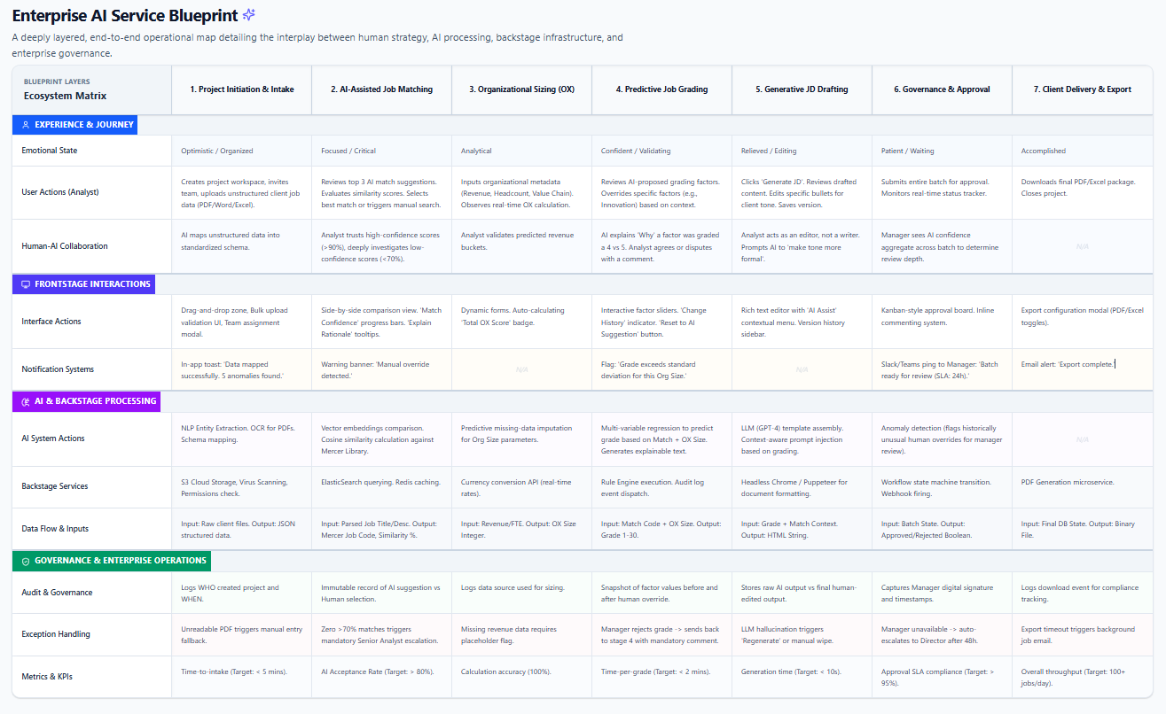This screenshot has width=1166, height=714.
Task: Click the cell 'NLP Entity Extraction. OCR for PDFs'
Action: (x=241, y=438)
